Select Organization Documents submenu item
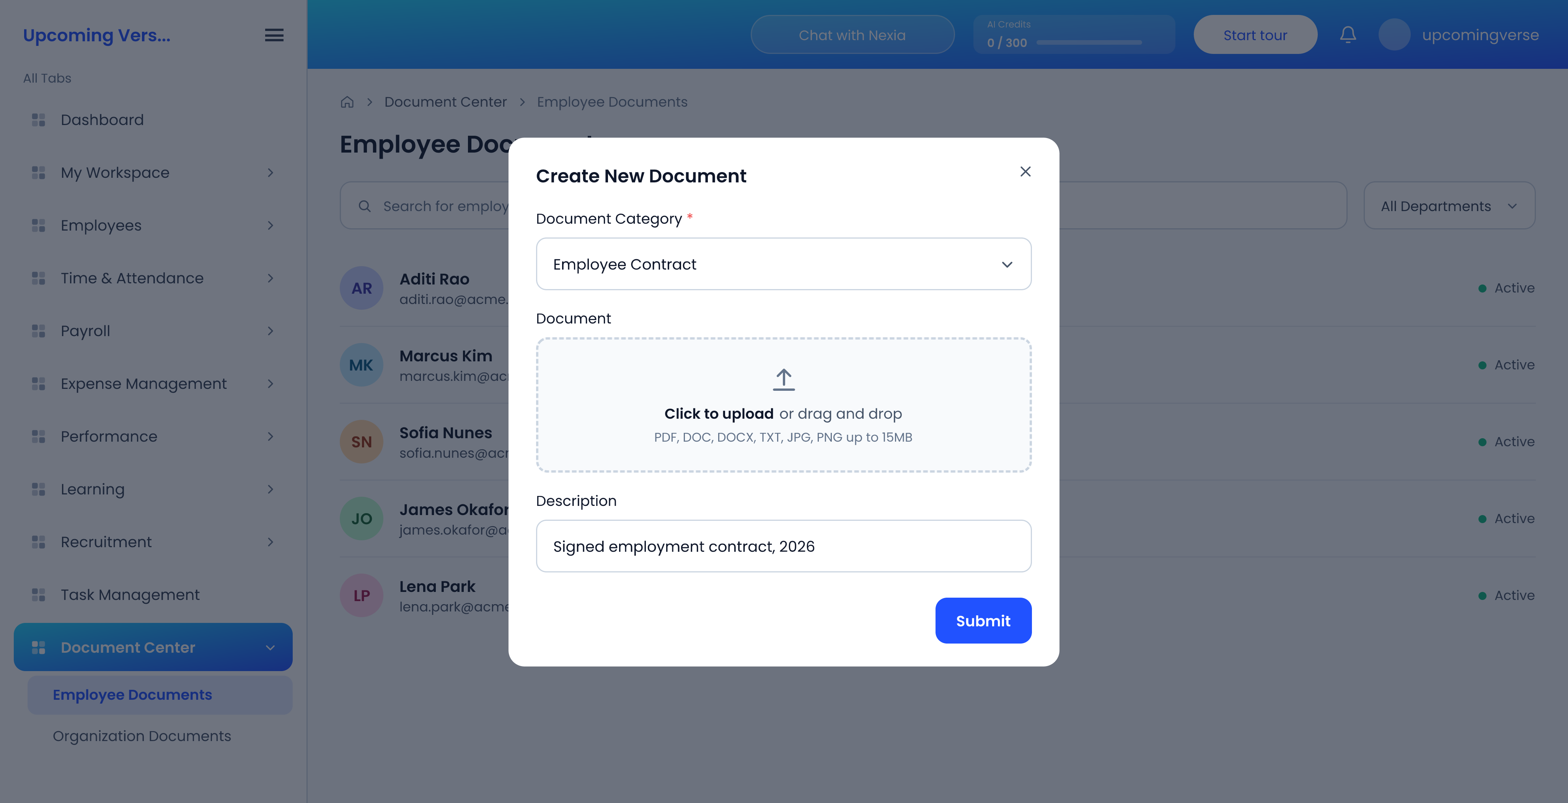Viewport: 1568px width, 803px height. (160, 736)
